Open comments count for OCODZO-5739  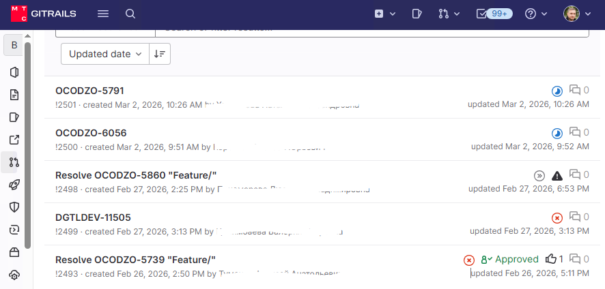pyautogui.click(x=579, y=259)
